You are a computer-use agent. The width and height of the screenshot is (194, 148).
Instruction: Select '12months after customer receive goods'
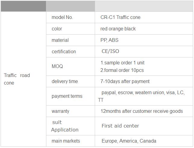[142, 111]
